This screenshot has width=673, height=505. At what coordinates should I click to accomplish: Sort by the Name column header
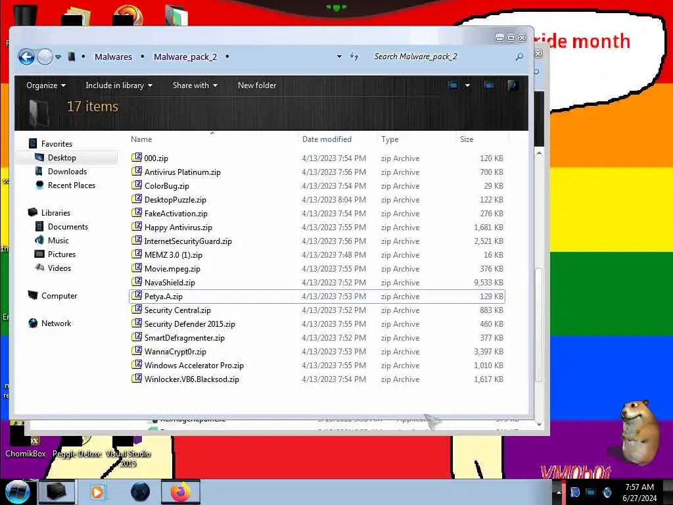point(141,139)
